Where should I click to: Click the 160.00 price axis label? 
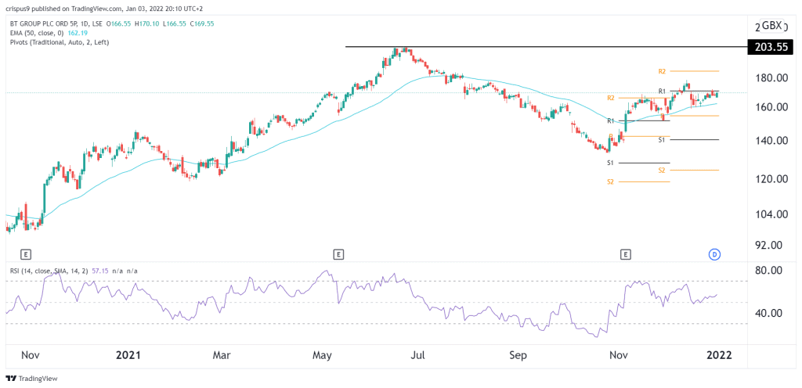(x=771, y=107)
